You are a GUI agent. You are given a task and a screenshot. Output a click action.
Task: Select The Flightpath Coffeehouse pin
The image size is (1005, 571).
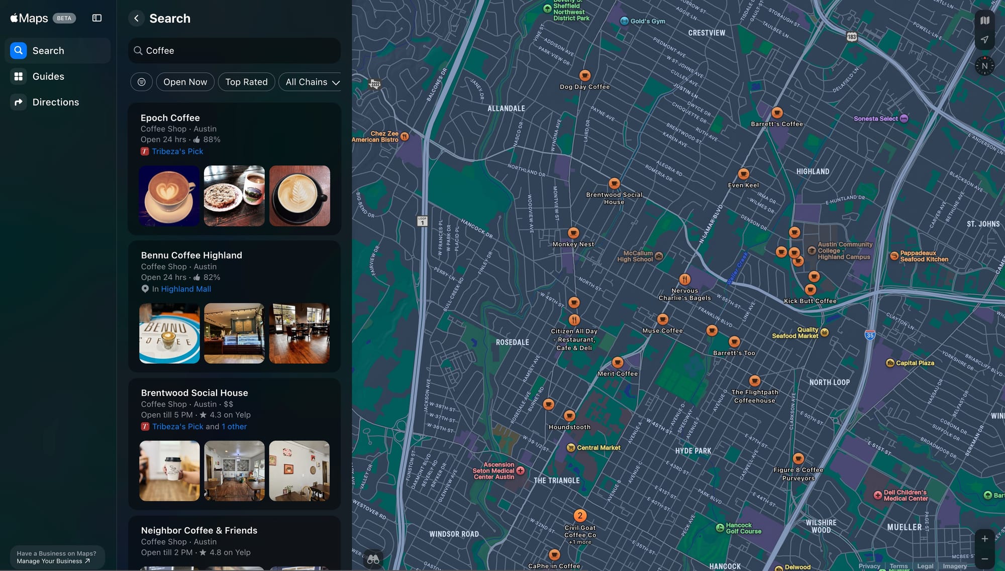754,381
